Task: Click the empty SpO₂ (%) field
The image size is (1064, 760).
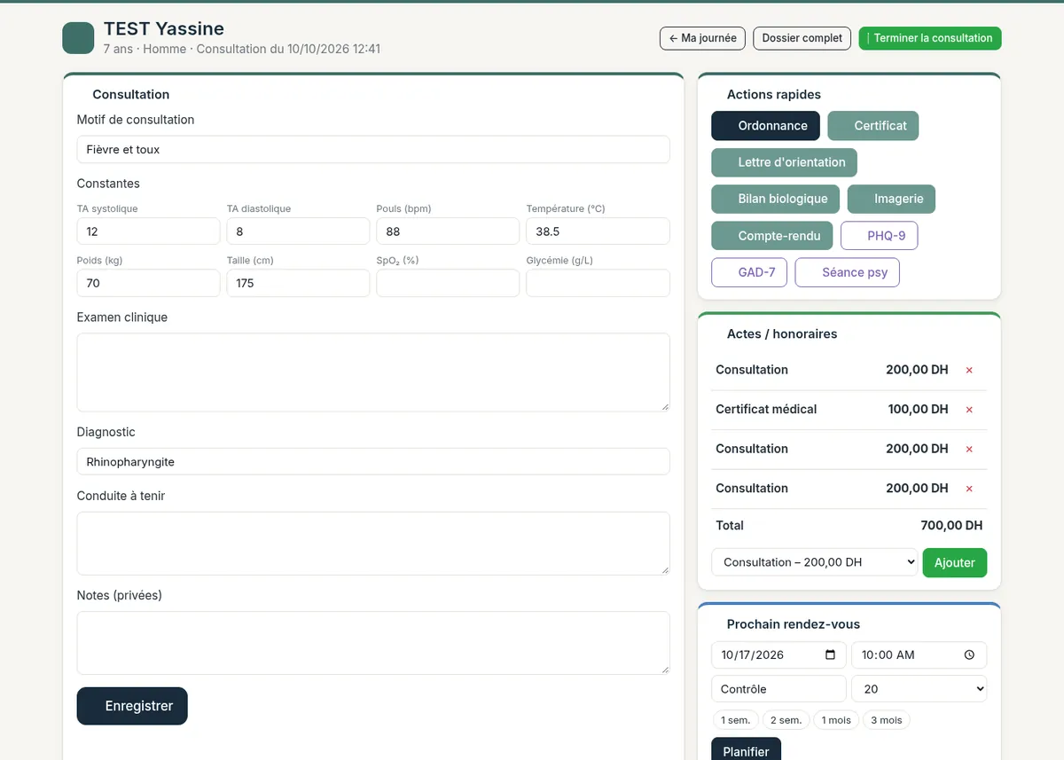Action: pos(448,283)
